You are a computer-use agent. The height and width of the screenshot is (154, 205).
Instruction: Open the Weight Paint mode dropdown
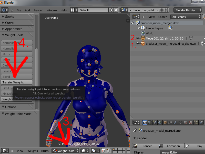pos(65,151)
